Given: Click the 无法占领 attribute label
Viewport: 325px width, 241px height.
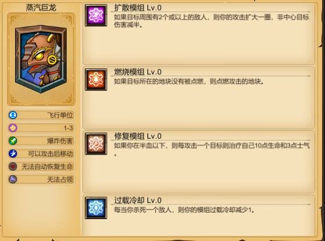Looking at the screenshot, I should click(x=60, y=179).
